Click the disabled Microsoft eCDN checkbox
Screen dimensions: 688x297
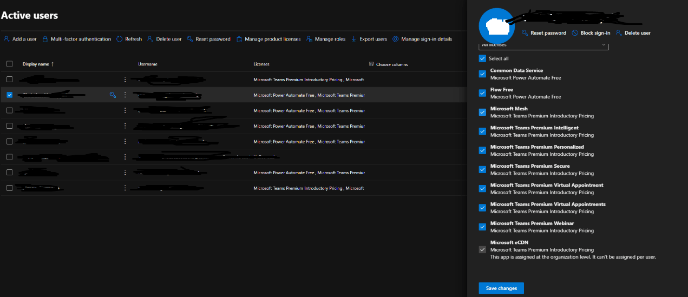tap(482, 249)
